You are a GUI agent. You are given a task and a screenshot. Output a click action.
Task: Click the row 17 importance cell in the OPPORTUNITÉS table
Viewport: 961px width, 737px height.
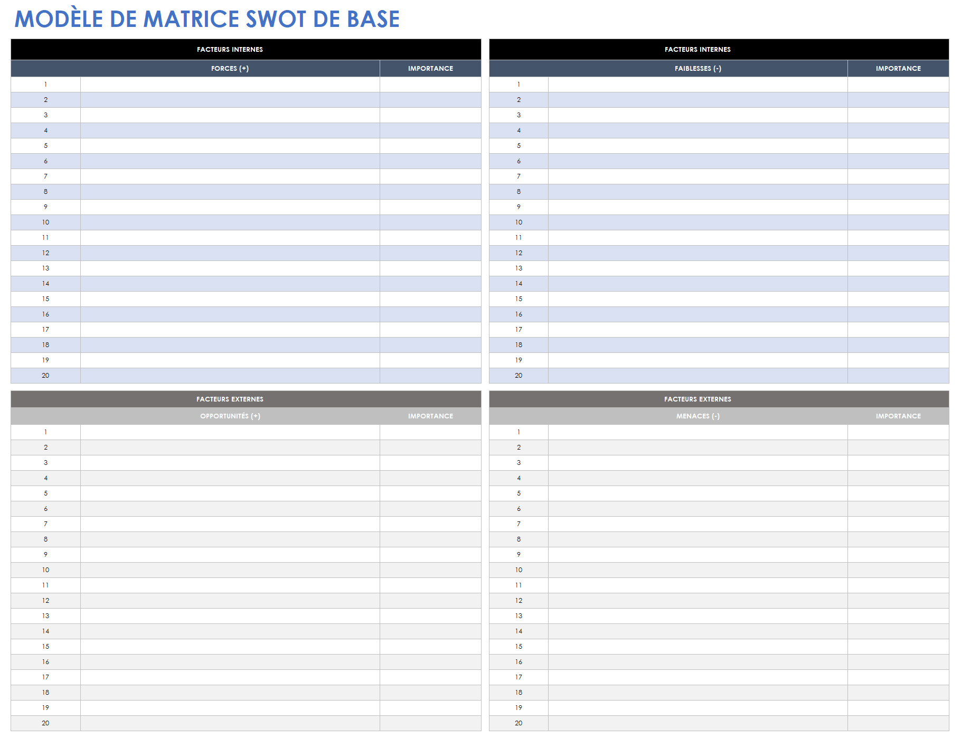click(x=430, y=677)
